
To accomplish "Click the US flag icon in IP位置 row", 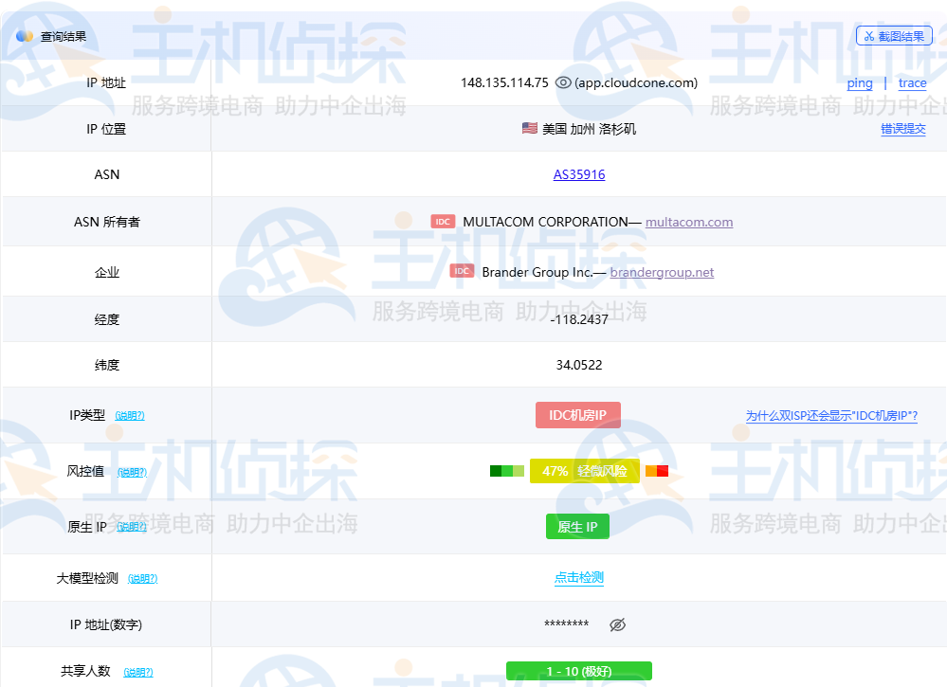I will (x=530, y=128).
